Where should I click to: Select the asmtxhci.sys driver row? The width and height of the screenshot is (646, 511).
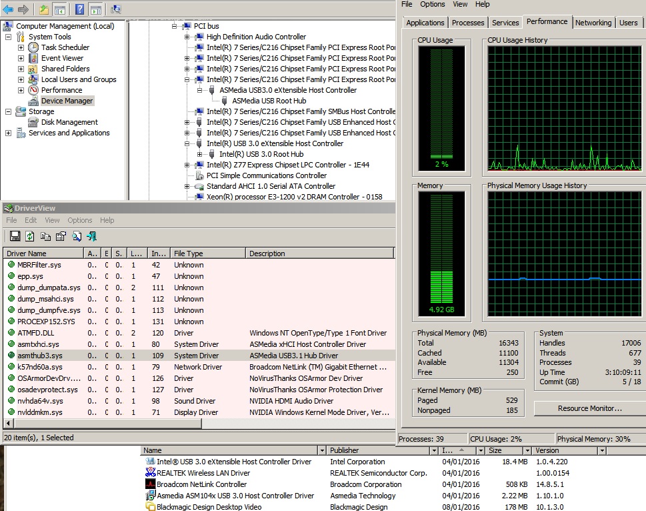(38, 344)
